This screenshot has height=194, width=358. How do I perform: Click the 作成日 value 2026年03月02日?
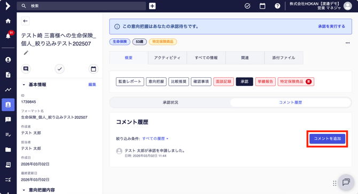35,164
